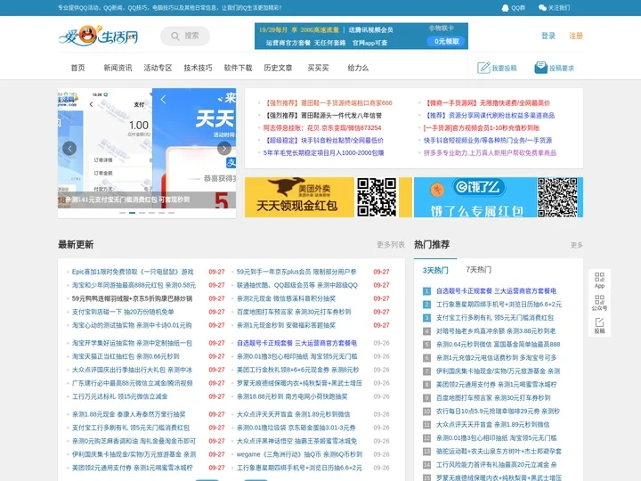This screenshot has height=481, width=641.
Task: Open 亲测1.88元现金 泰康人寿 article
Action: (128, 414)
